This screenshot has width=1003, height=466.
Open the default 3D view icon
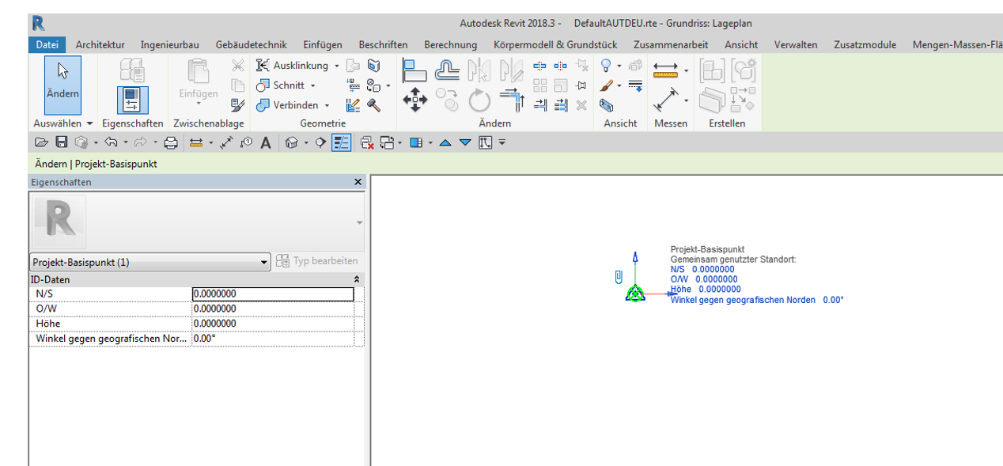(x=292, y=142)
